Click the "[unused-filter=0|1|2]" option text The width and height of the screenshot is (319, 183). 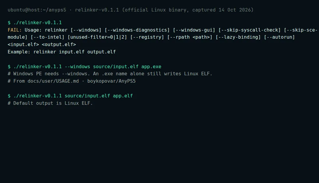click(97, 37)
